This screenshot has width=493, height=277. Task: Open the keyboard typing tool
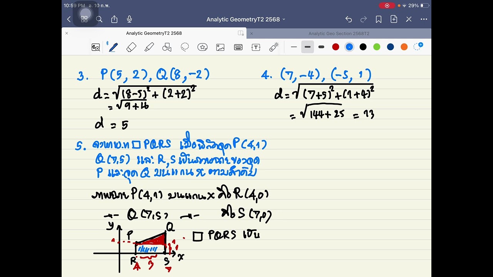[x=238, y=47]
